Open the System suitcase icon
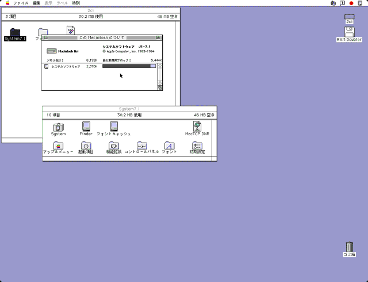 [x=58, y=127]
